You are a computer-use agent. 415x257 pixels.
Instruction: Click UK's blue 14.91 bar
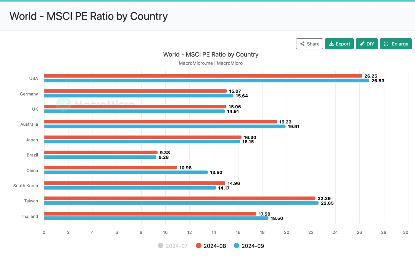(135, 111)
